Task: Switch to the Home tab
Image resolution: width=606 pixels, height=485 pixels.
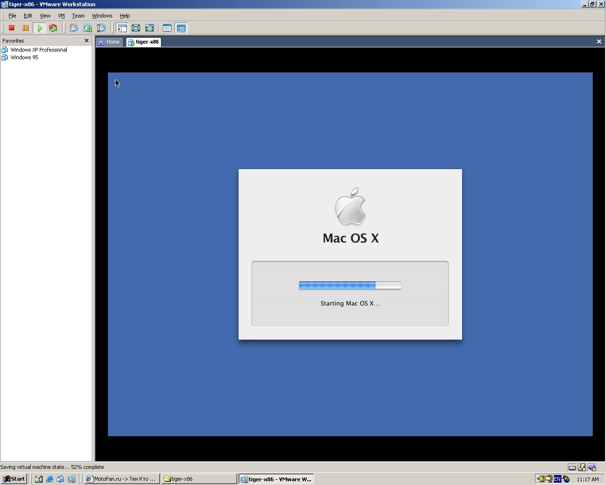Action: [109, 42]
